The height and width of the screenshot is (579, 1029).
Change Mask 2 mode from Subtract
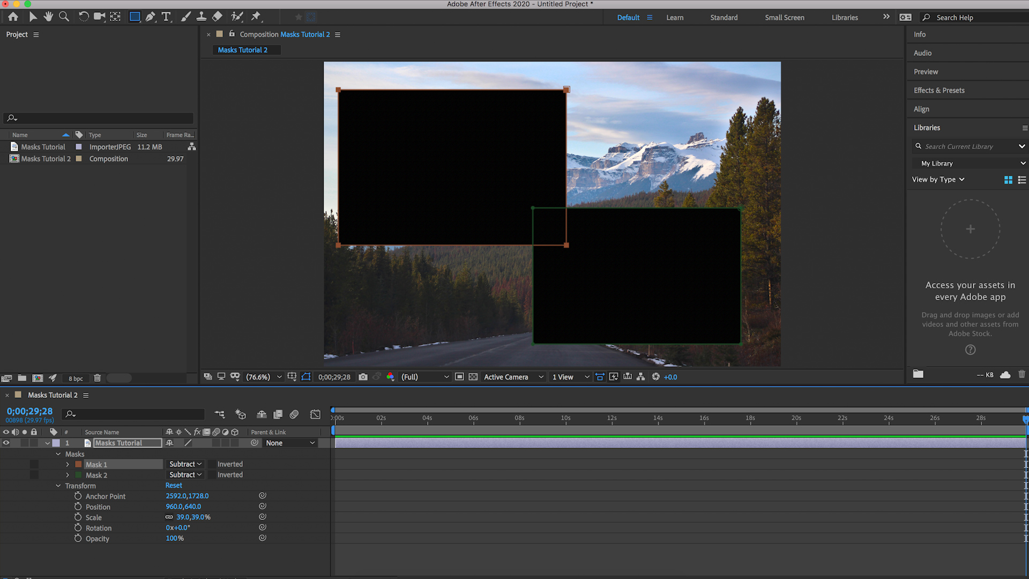pyautogui.click(x=184, y=474)
